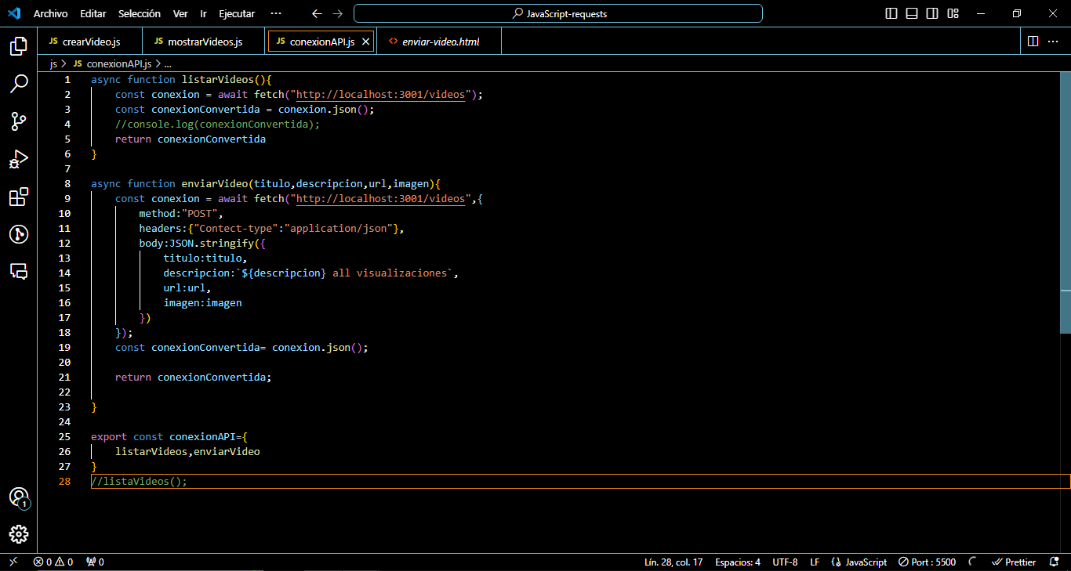
Task: Open the Explorer view in the activity bar
Action: (19, 46)
